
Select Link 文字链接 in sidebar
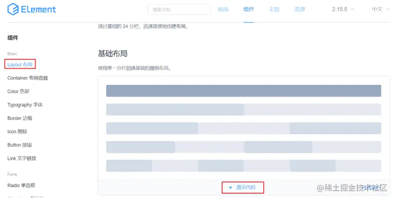pyautogui.click(x=22, y=158)
